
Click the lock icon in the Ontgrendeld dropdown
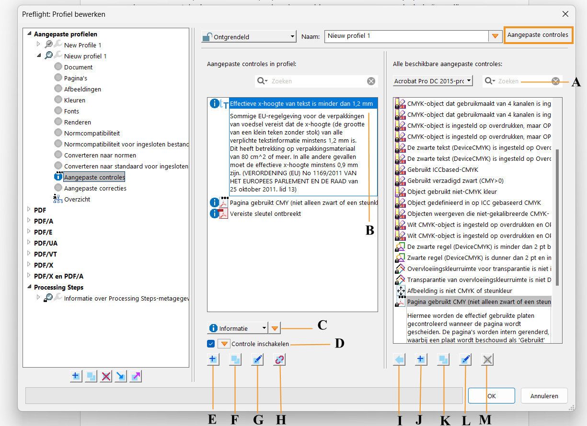pos(208,36)
